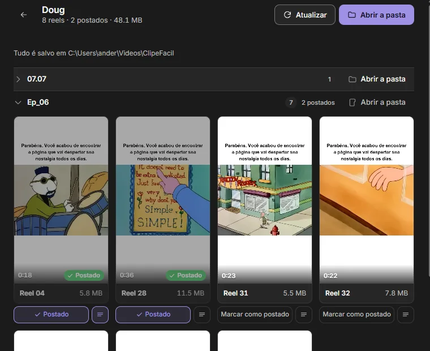Expand the 07.07 folder section
The width and height of the screenshot is (430, 351).
pyautogui.click(x=18, y=79)
